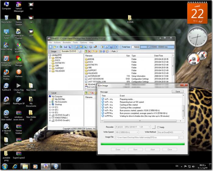213x171 pixels.
Task: Click the calendar gadget showing 22
Action: [x=197, y=13]
